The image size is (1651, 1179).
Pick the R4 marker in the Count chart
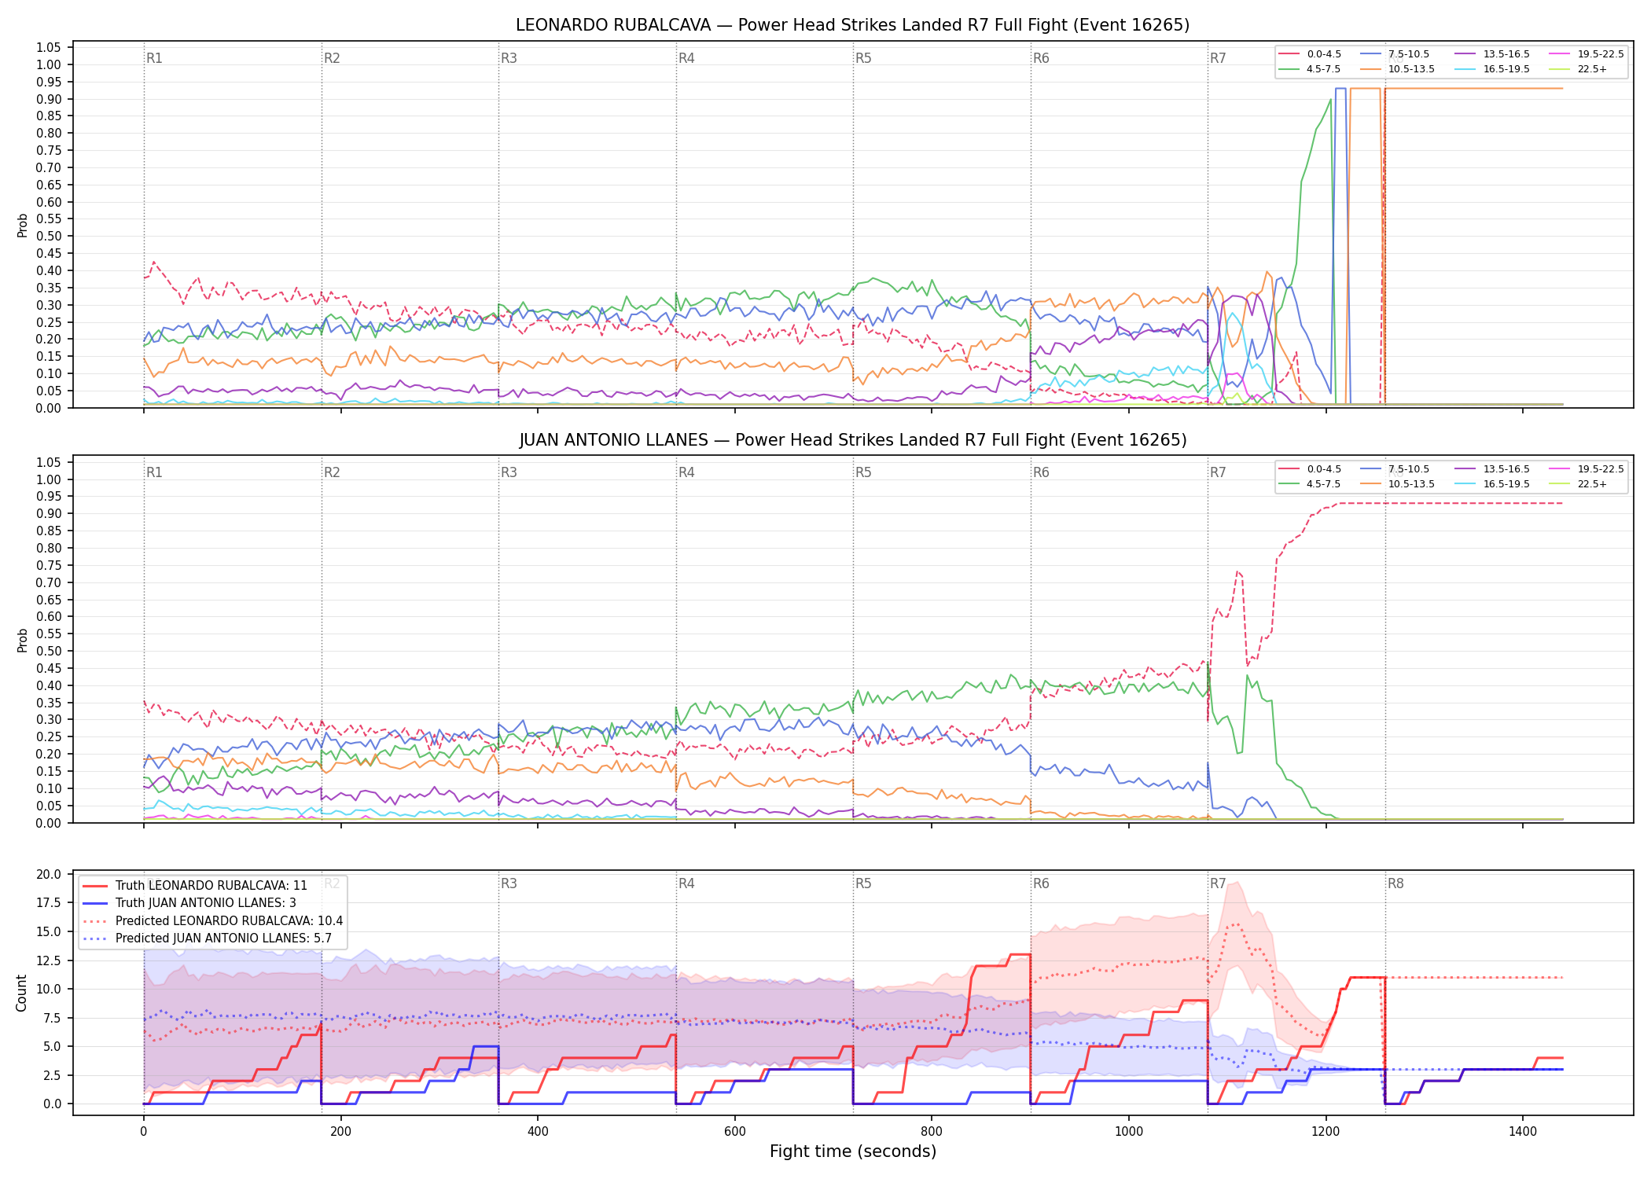(x=686, y=883)
